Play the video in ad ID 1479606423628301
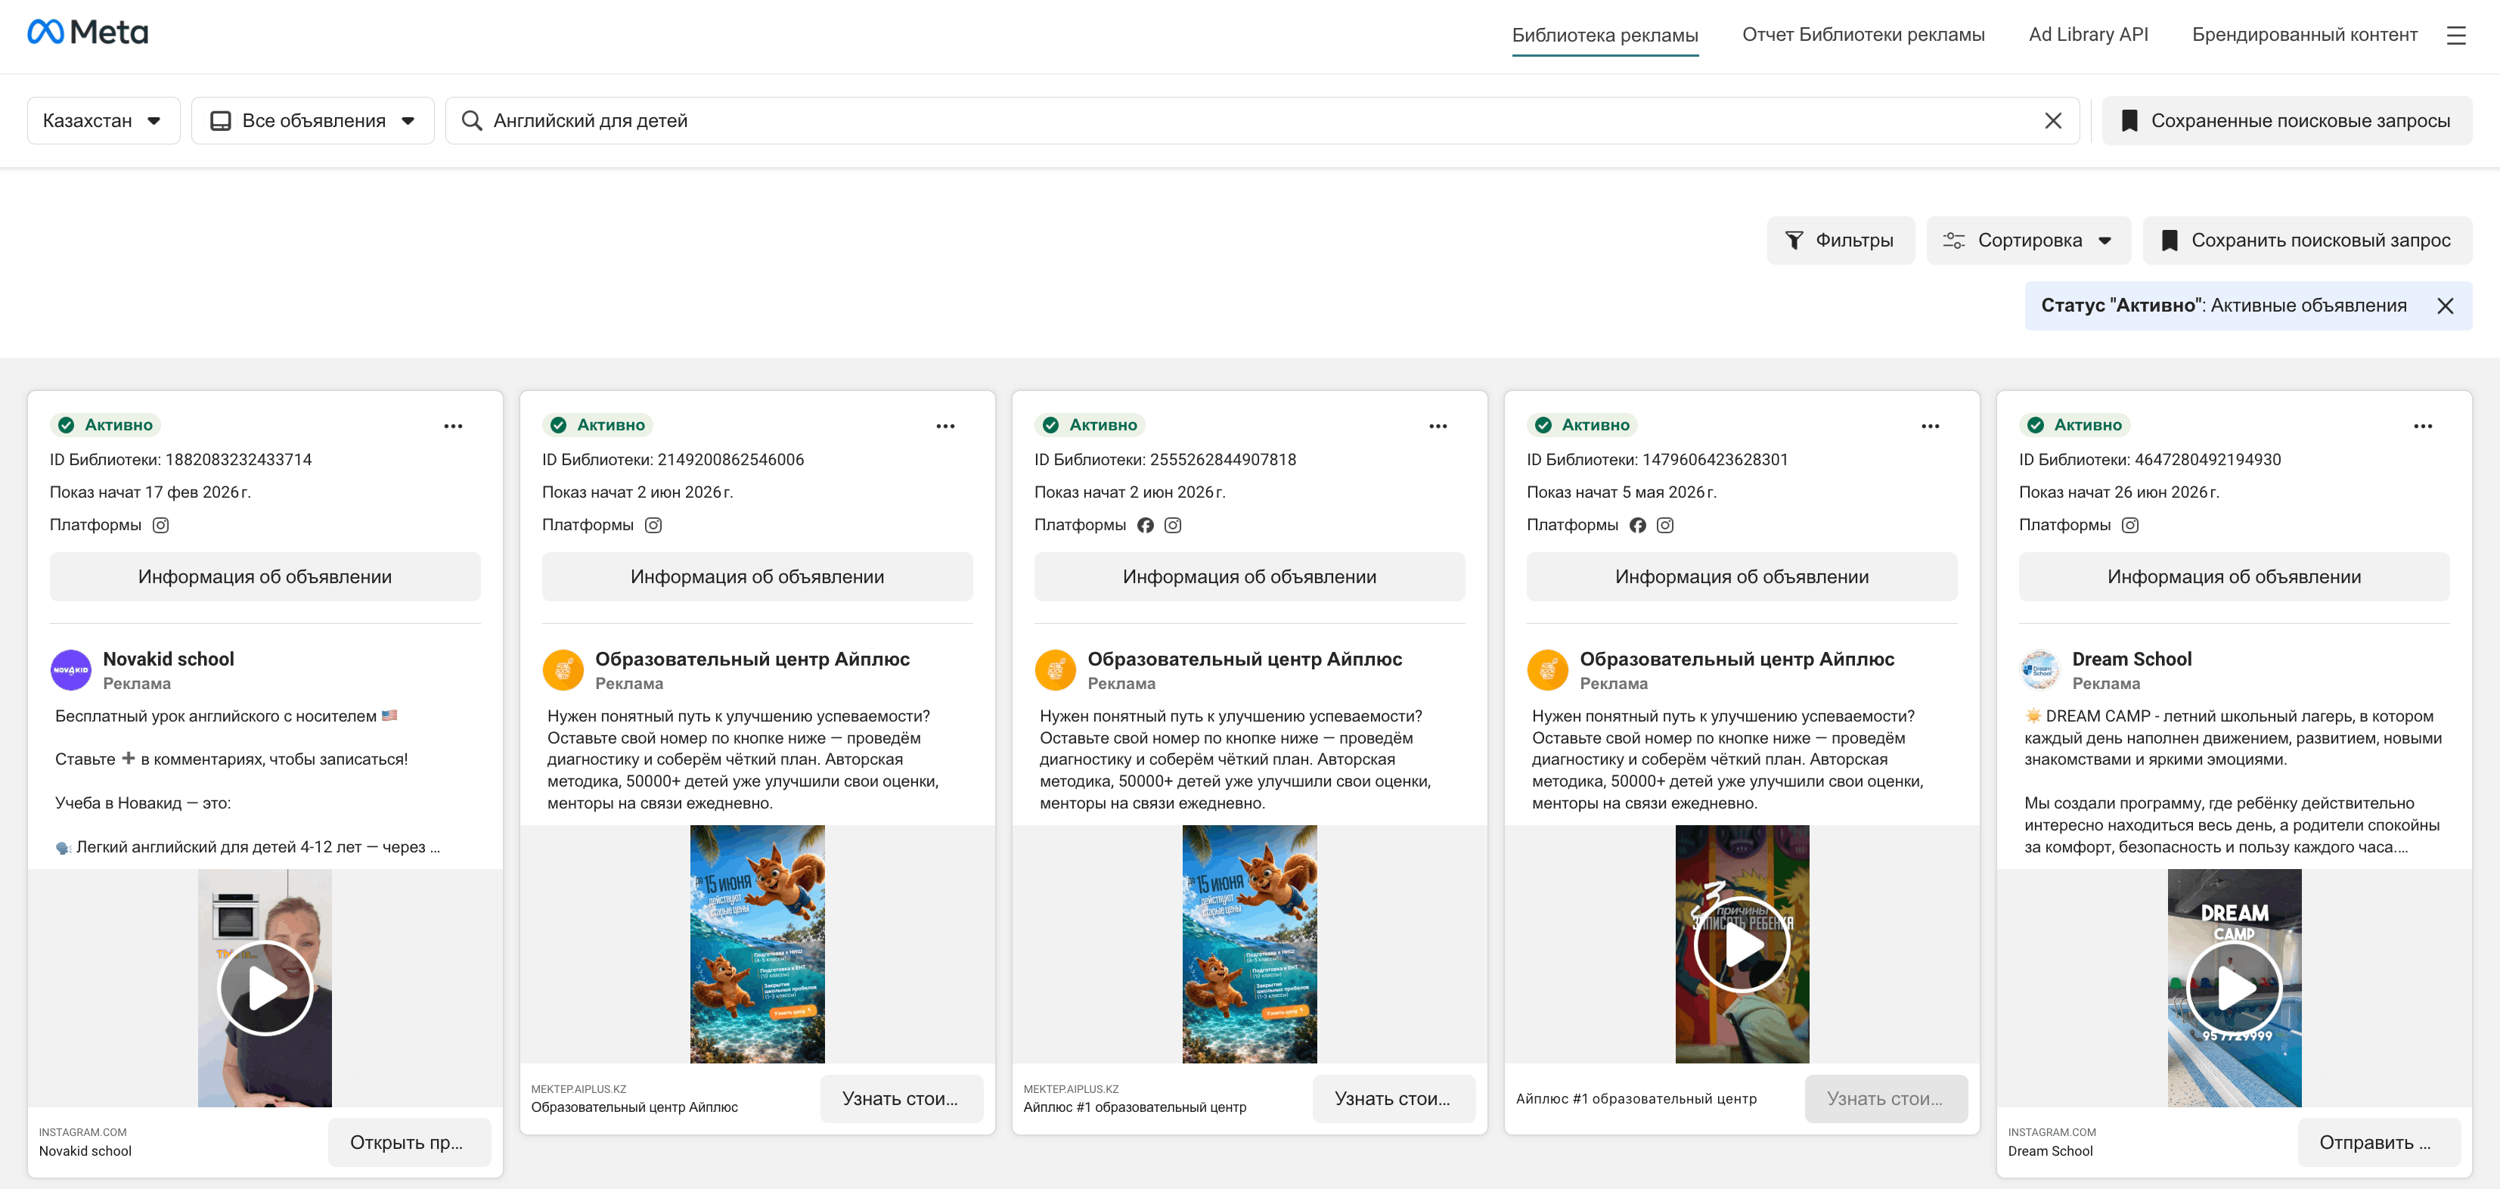The image size is (2500, 1189). (1742, 945)
